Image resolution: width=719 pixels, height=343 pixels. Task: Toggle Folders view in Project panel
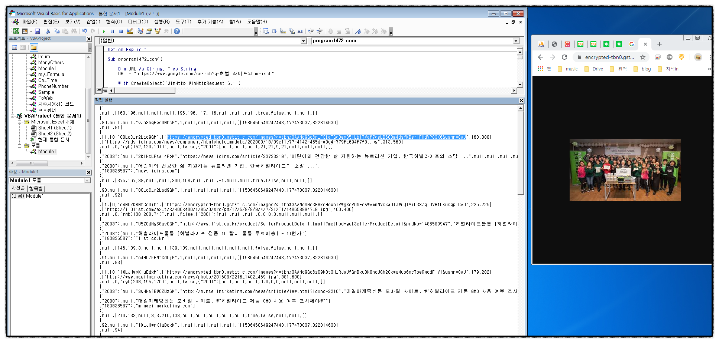[34, 47]
